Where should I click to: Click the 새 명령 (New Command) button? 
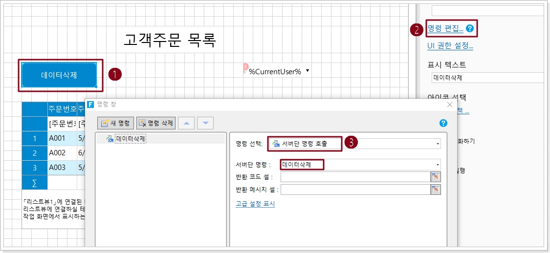pos(115,124)
